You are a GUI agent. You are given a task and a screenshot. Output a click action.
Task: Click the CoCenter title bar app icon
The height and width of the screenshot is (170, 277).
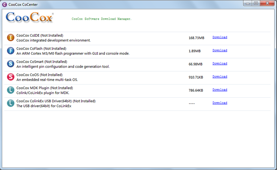coord(5,4)
